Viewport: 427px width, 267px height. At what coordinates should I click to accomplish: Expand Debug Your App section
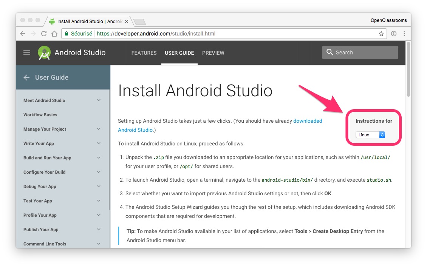click(99, 187)
